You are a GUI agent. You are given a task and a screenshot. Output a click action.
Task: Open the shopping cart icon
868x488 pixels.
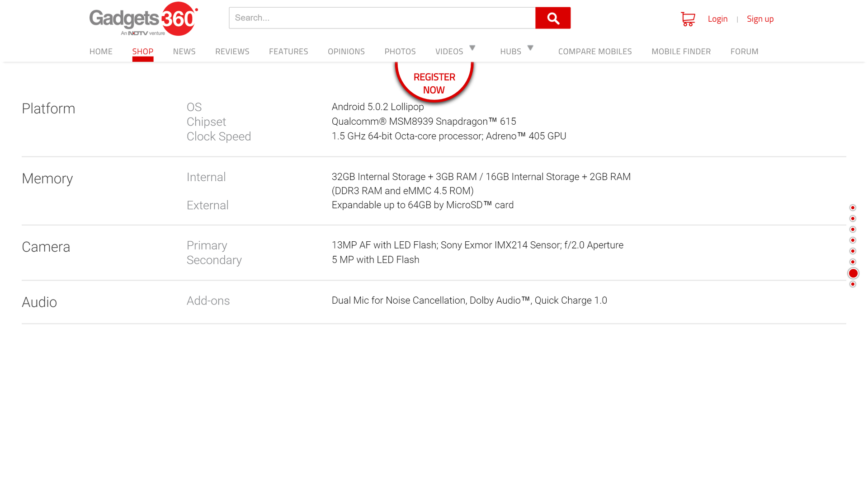point(688,19)
